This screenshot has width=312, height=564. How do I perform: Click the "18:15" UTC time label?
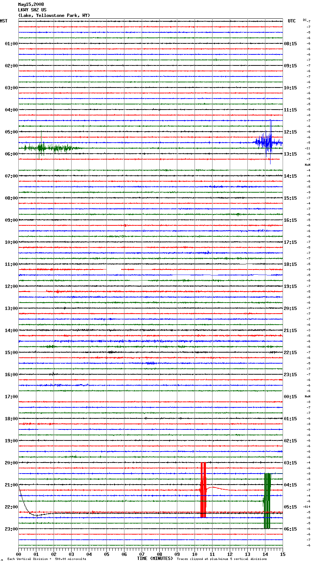click(290, 264)
